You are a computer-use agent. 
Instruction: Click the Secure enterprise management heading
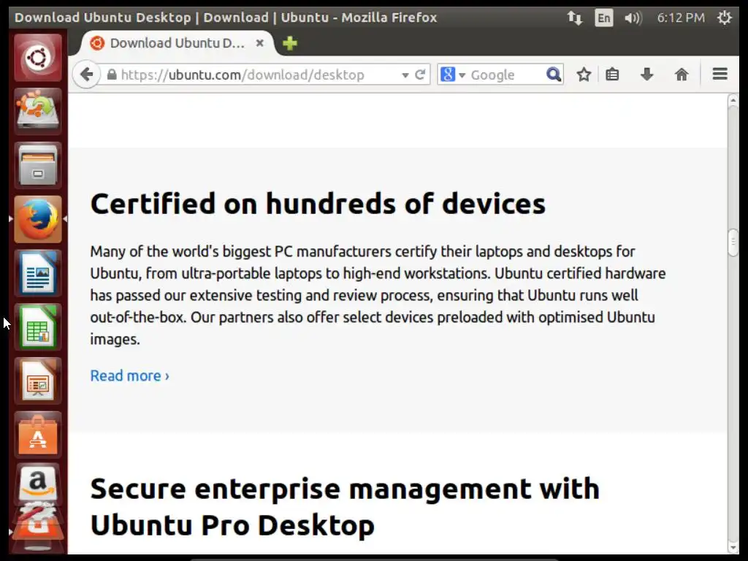point(345,507)
